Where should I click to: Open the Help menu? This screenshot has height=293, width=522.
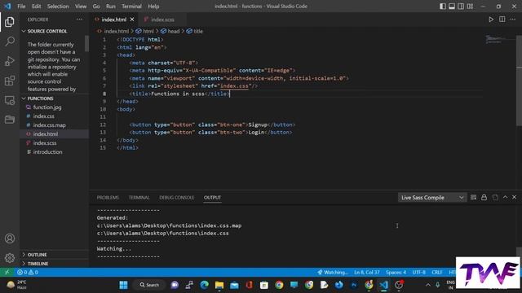153,6
